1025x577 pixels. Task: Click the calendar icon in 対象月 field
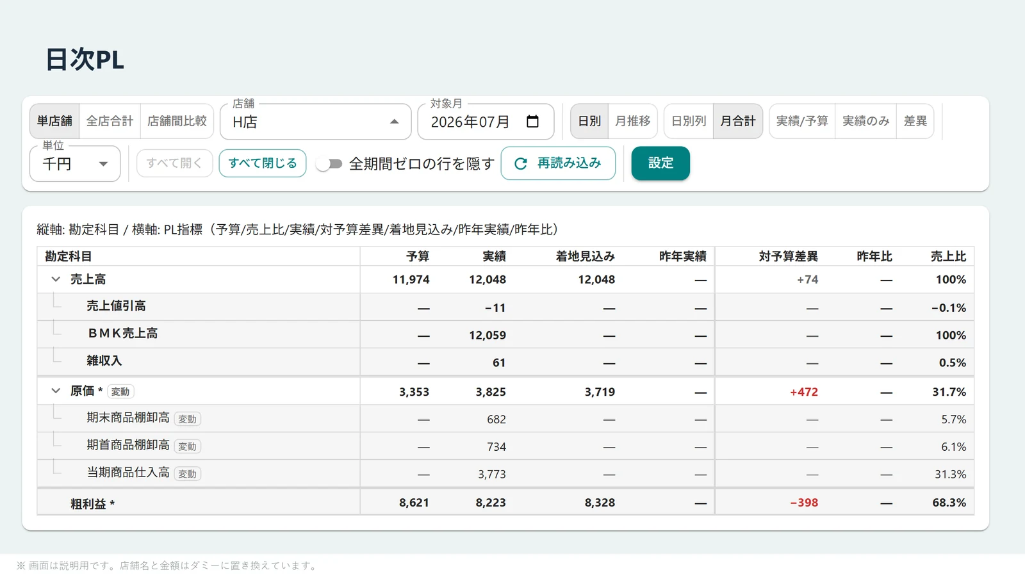(x=532, y=122)
